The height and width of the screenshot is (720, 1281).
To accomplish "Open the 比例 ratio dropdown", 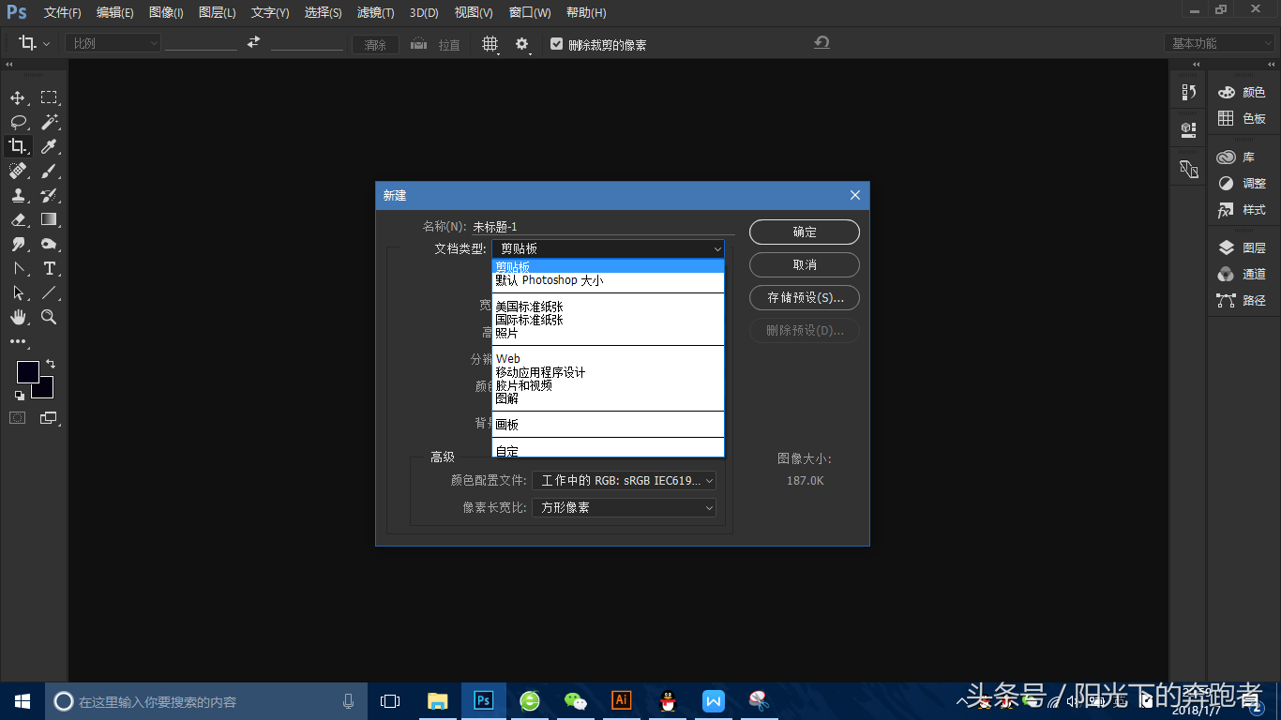I will 113,43.
